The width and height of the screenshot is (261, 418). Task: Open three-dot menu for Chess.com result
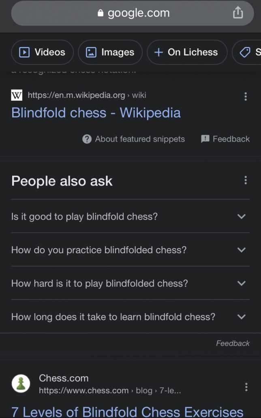click(x=246, y=387)
